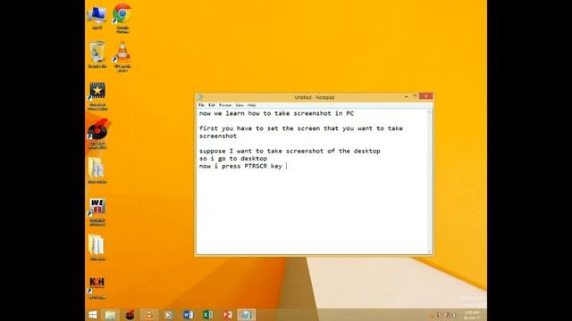This screenshot has height=321, width=572.
Task: Click the Notepad icon in title bar
Action: click(200, 97)
